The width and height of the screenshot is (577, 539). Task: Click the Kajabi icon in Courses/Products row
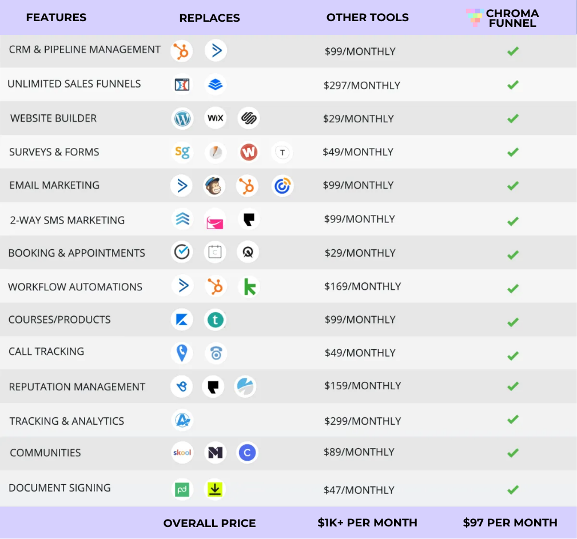click(182, 320)
